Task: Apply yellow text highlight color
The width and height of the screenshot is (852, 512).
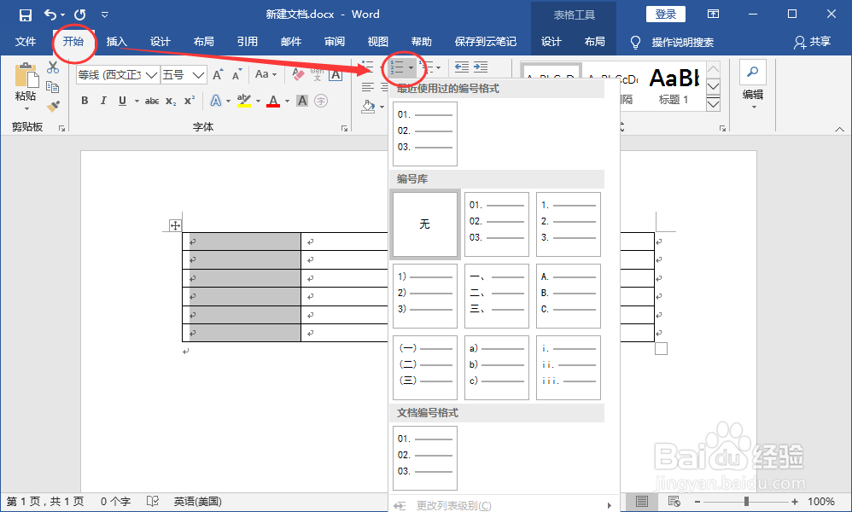Action: click(x=244, y=101)
